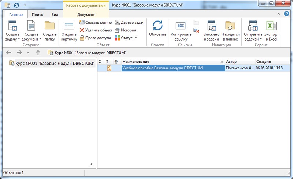
Task: Click the folder icon in the title bar
Action: (7, 5)
